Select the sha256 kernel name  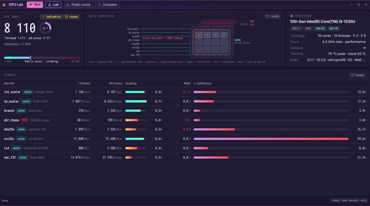click(9, 129)
